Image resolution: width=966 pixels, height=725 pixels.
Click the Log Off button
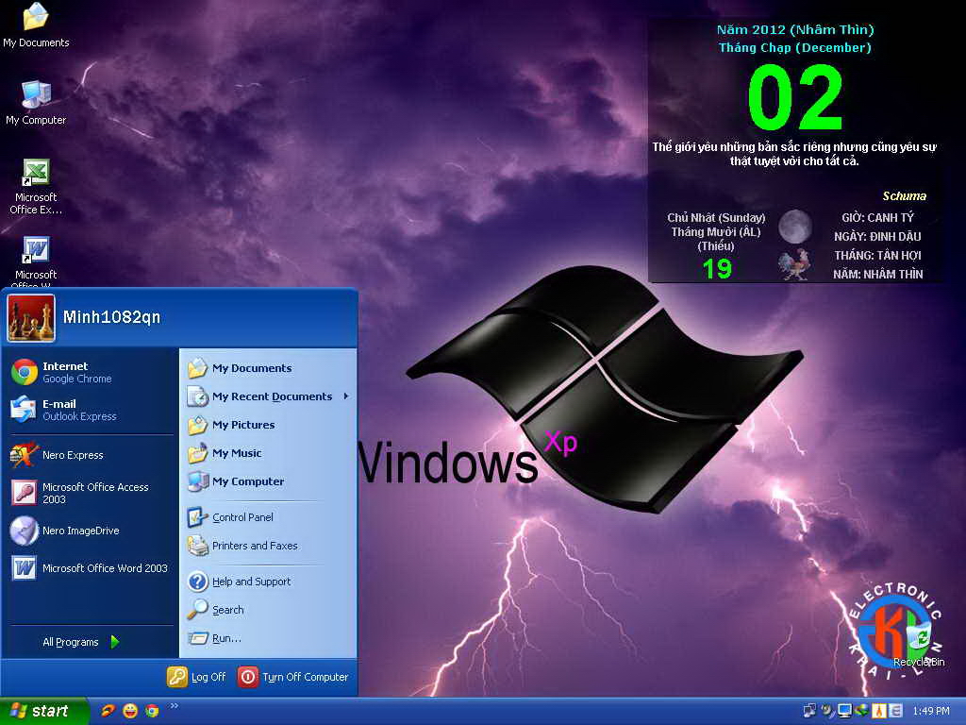[x=196, y=677]
